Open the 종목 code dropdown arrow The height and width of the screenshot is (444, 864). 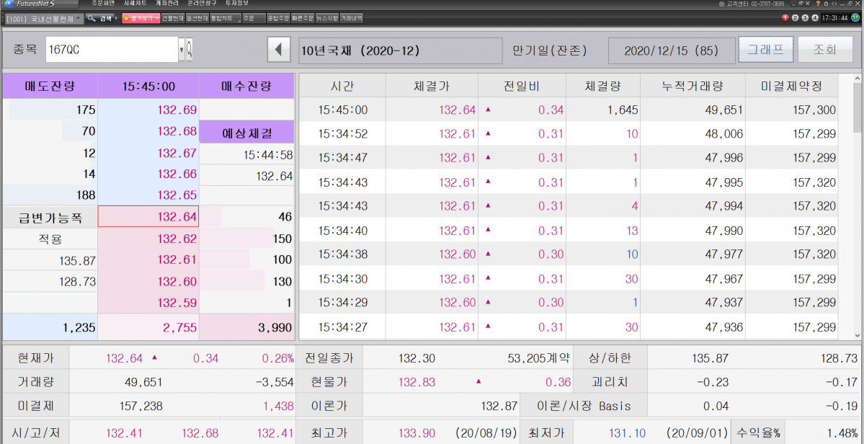click(x=181, y=50)
